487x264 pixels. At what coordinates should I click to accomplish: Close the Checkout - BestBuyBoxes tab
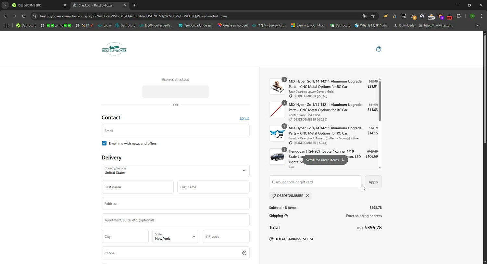[x=125, y=5]
